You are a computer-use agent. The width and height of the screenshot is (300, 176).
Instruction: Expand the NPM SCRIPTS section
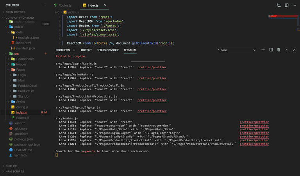tap(15, 171)
